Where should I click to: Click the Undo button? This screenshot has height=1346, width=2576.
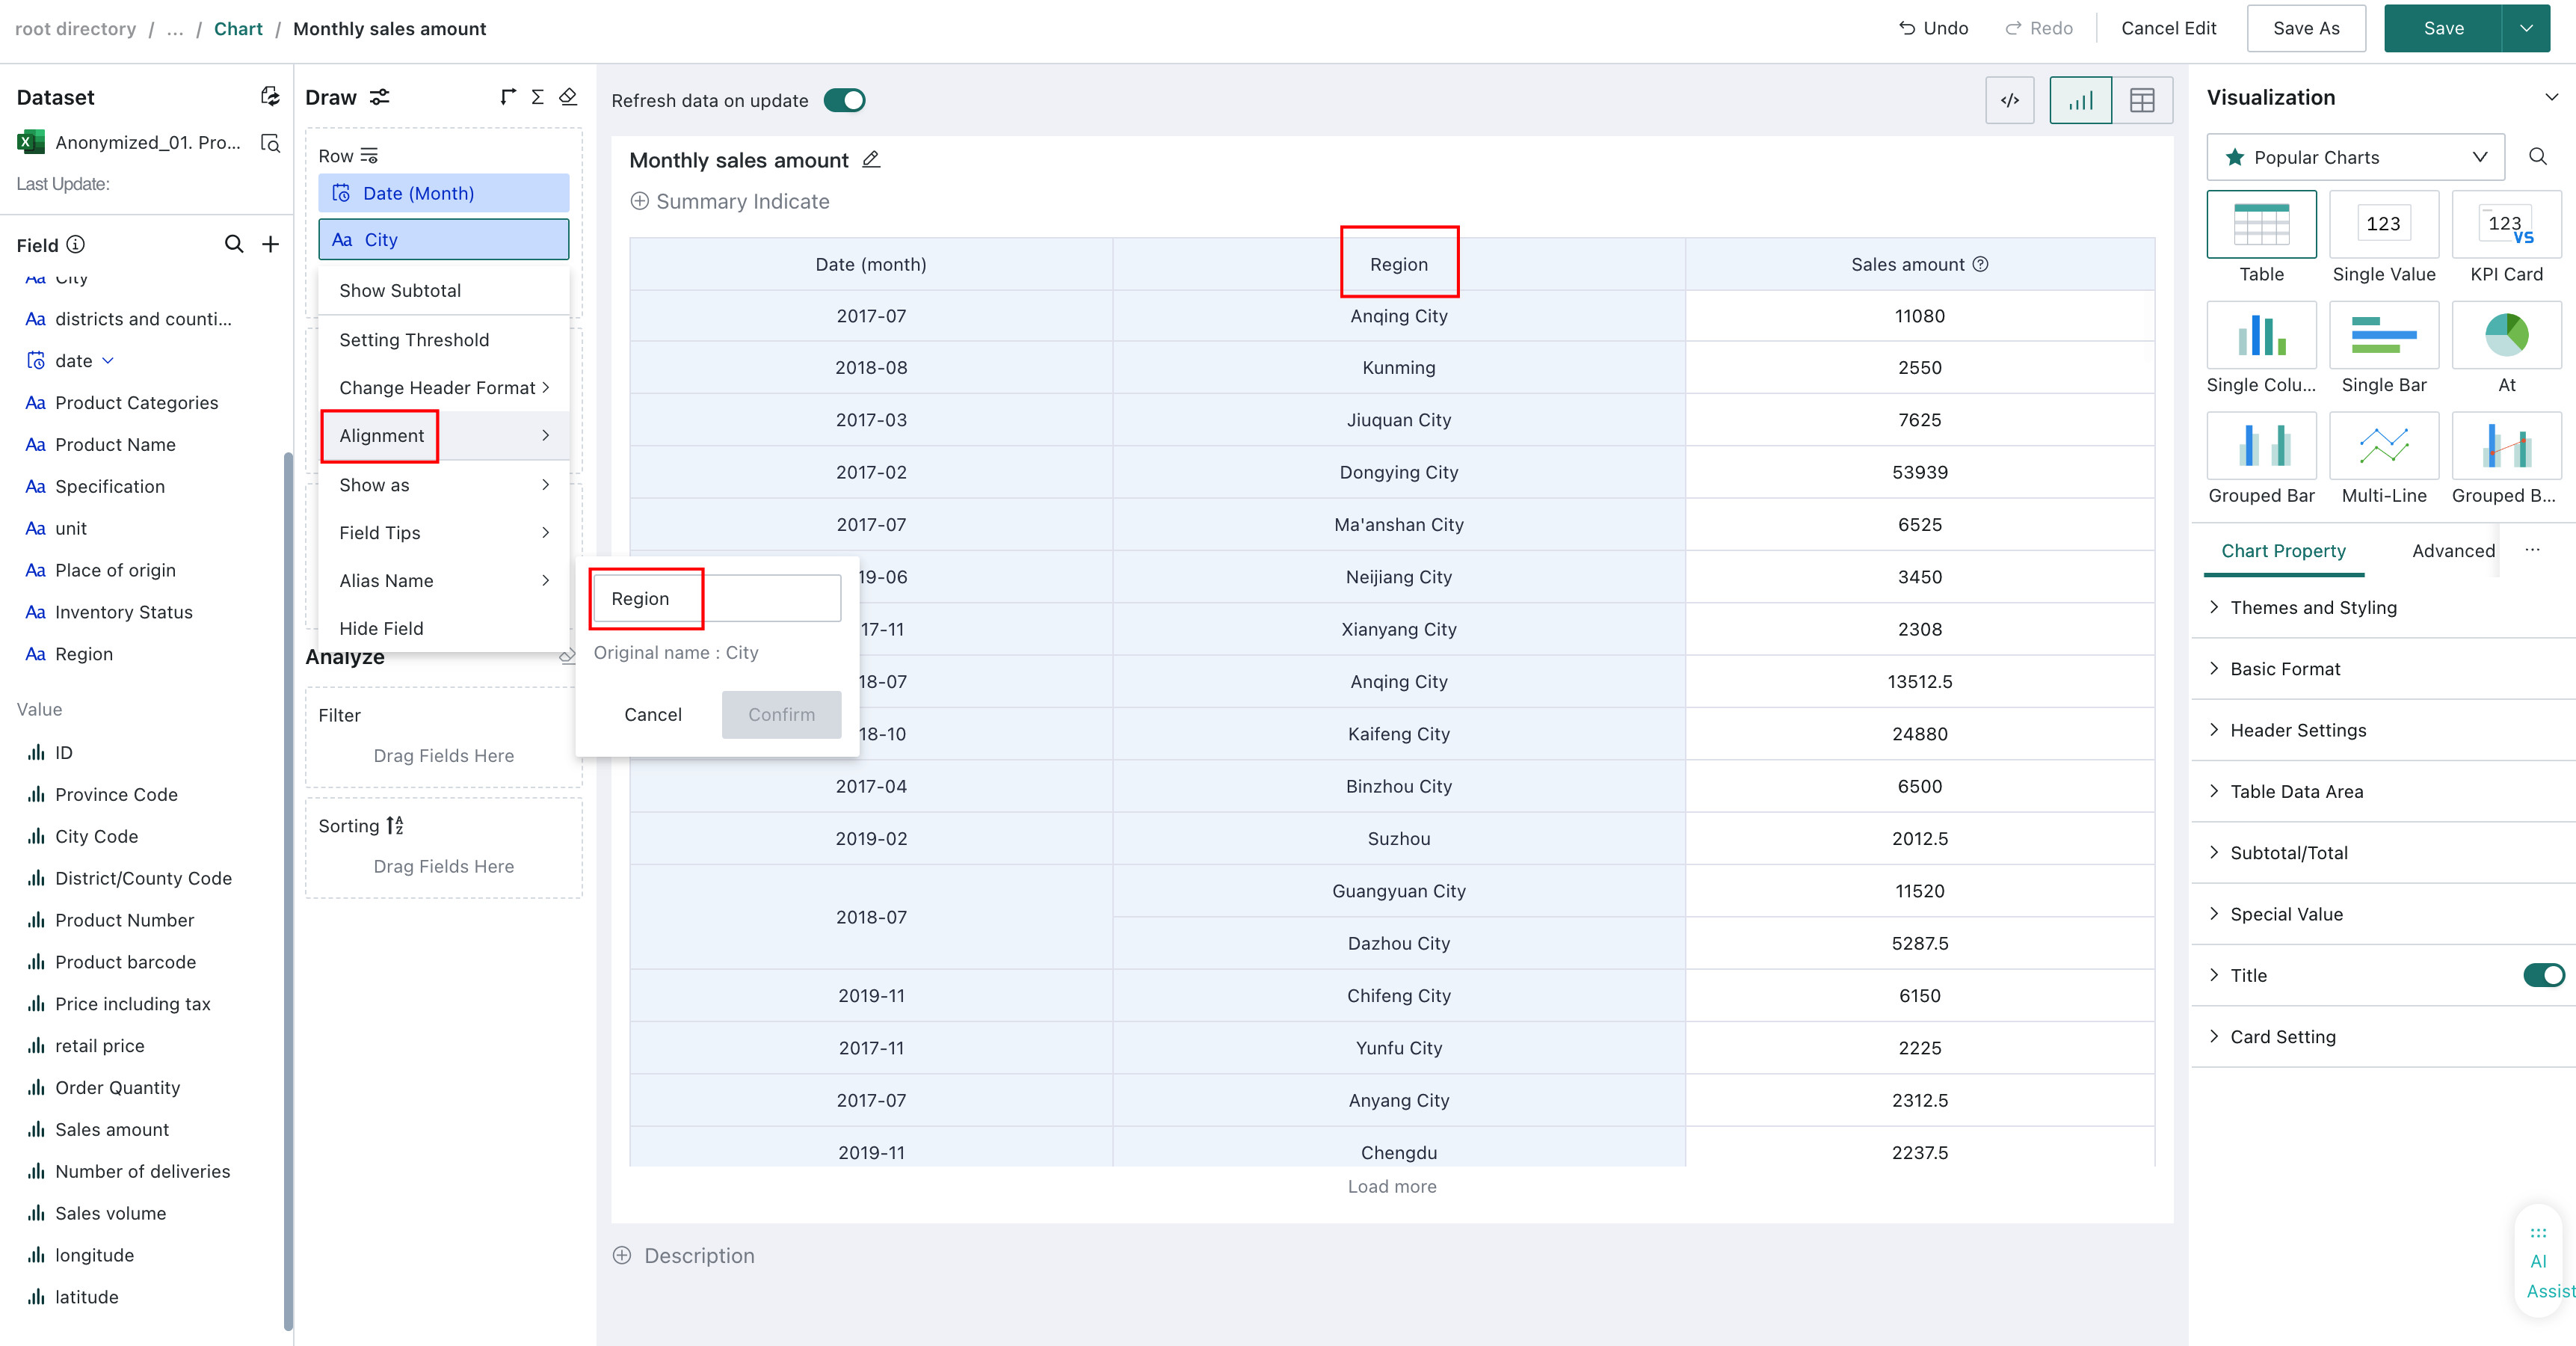1933,28
